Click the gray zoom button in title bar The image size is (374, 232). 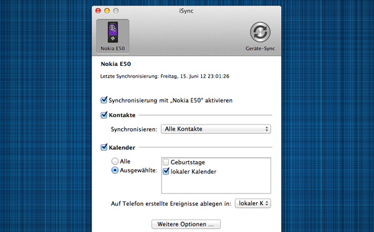click(x=116, y=11)
